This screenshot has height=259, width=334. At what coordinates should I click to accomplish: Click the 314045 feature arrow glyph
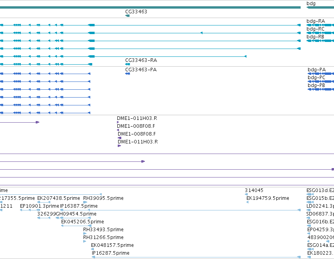[x=246, y=194]
